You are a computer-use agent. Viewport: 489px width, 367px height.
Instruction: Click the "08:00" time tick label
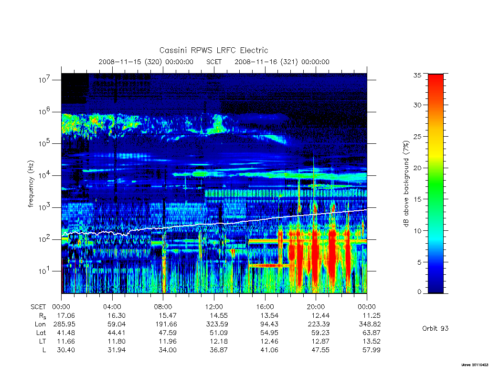(x=163, y=307)
